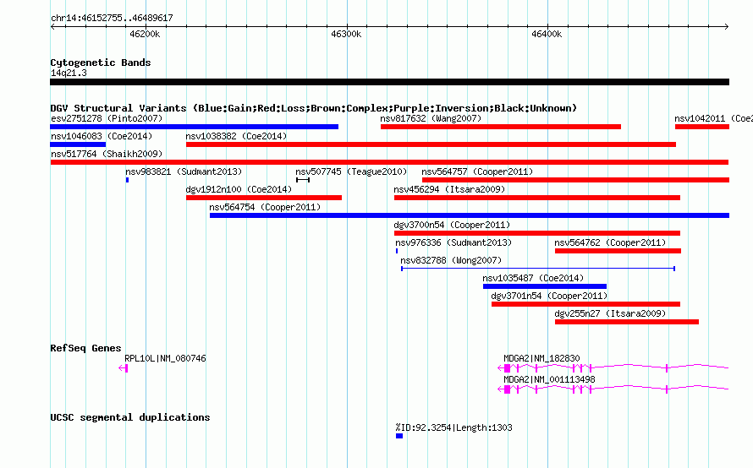Select the MDGA2|NM_001113498 transcript label

[549, 379]
